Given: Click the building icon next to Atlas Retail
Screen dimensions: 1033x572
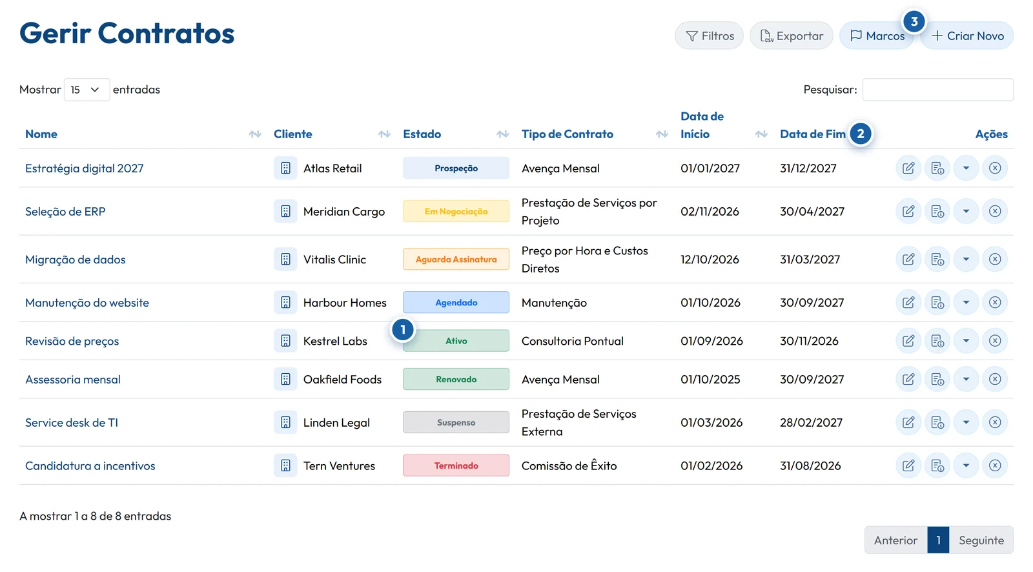Looking at the screenshot, I should (x=285, y=169).
